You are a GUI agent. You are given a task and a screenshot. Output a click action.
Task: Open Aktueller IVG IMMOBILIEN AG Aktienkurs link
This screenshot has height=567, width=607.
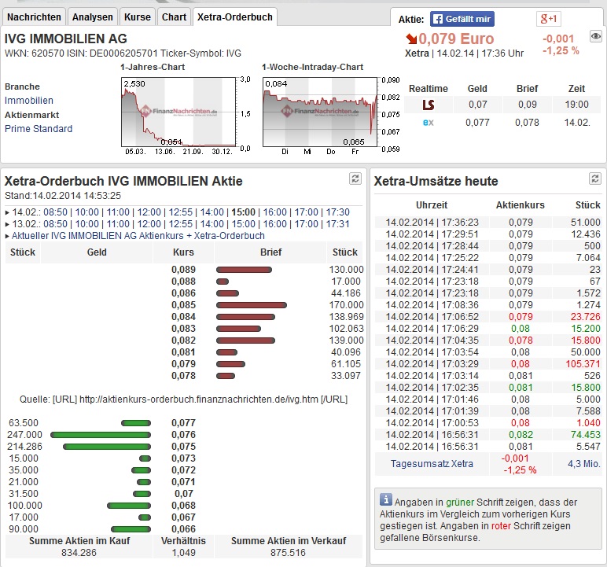(138, 235)
